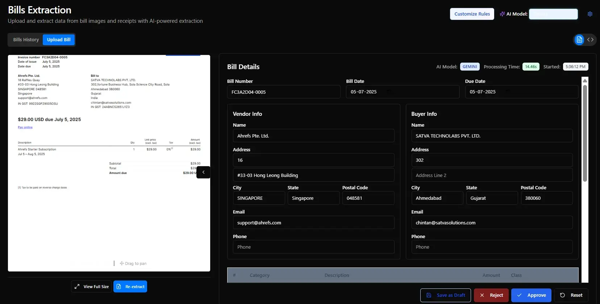Save the bill as draft
600x304 pixels.
(445, 295)
